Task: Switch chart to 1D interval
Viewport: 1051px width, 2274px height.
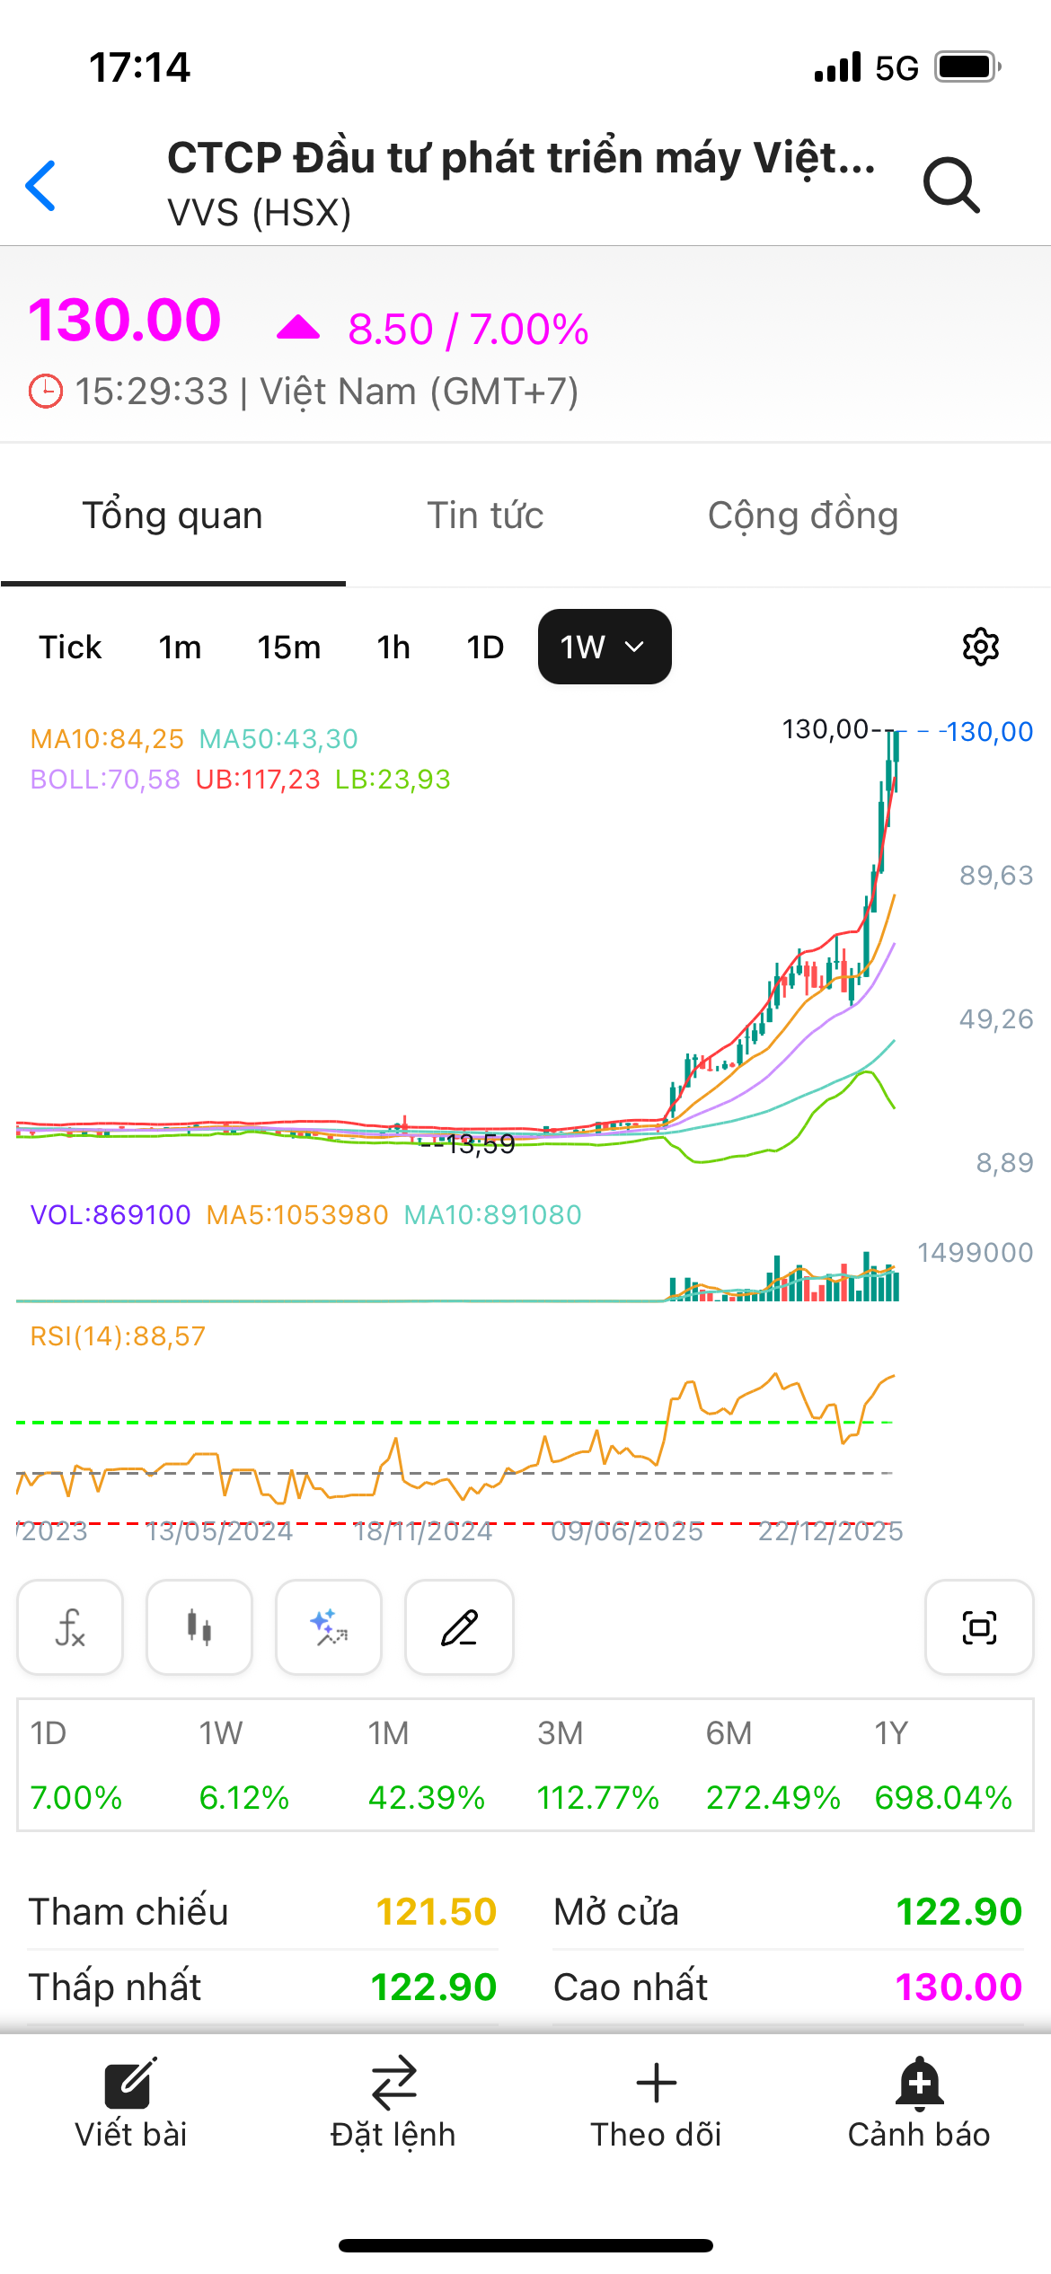Action: click(x=485, y=647)
